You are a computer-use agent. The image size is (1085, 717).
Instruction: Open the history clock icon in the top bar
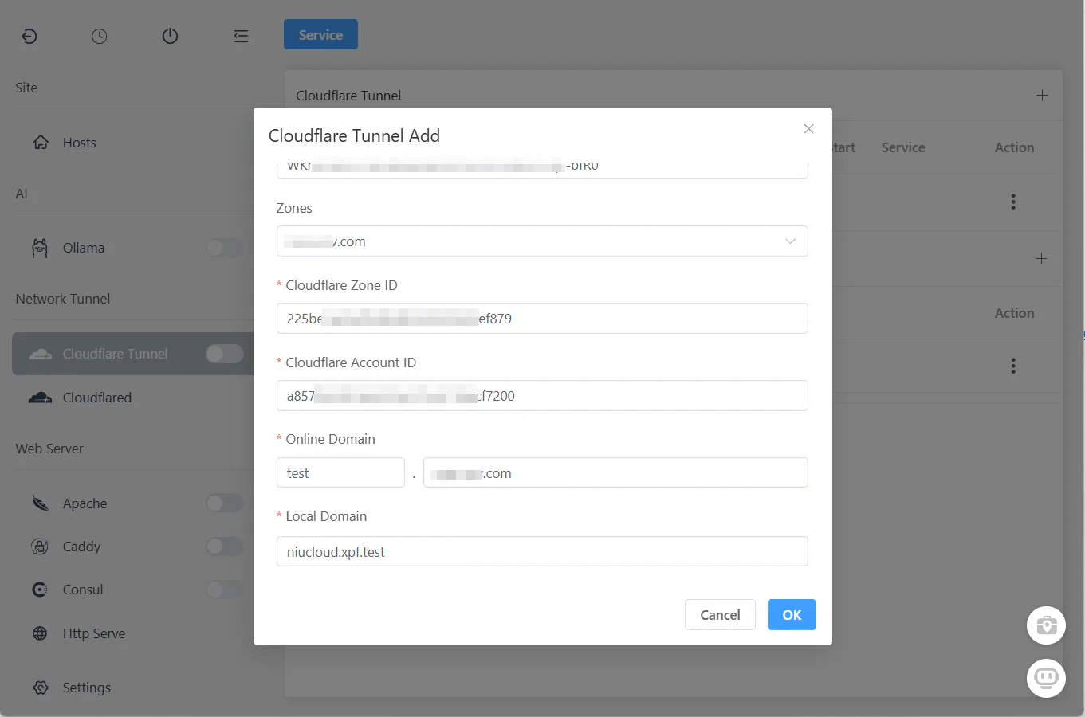pos(99,36)
